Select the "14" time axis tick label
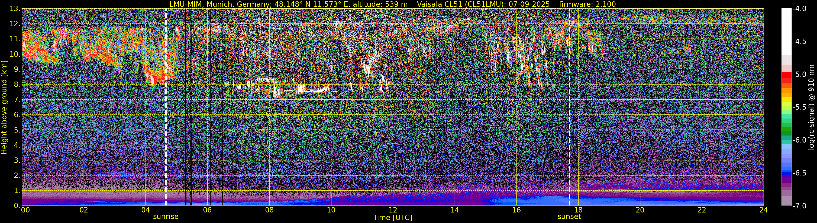 (454, 210)
